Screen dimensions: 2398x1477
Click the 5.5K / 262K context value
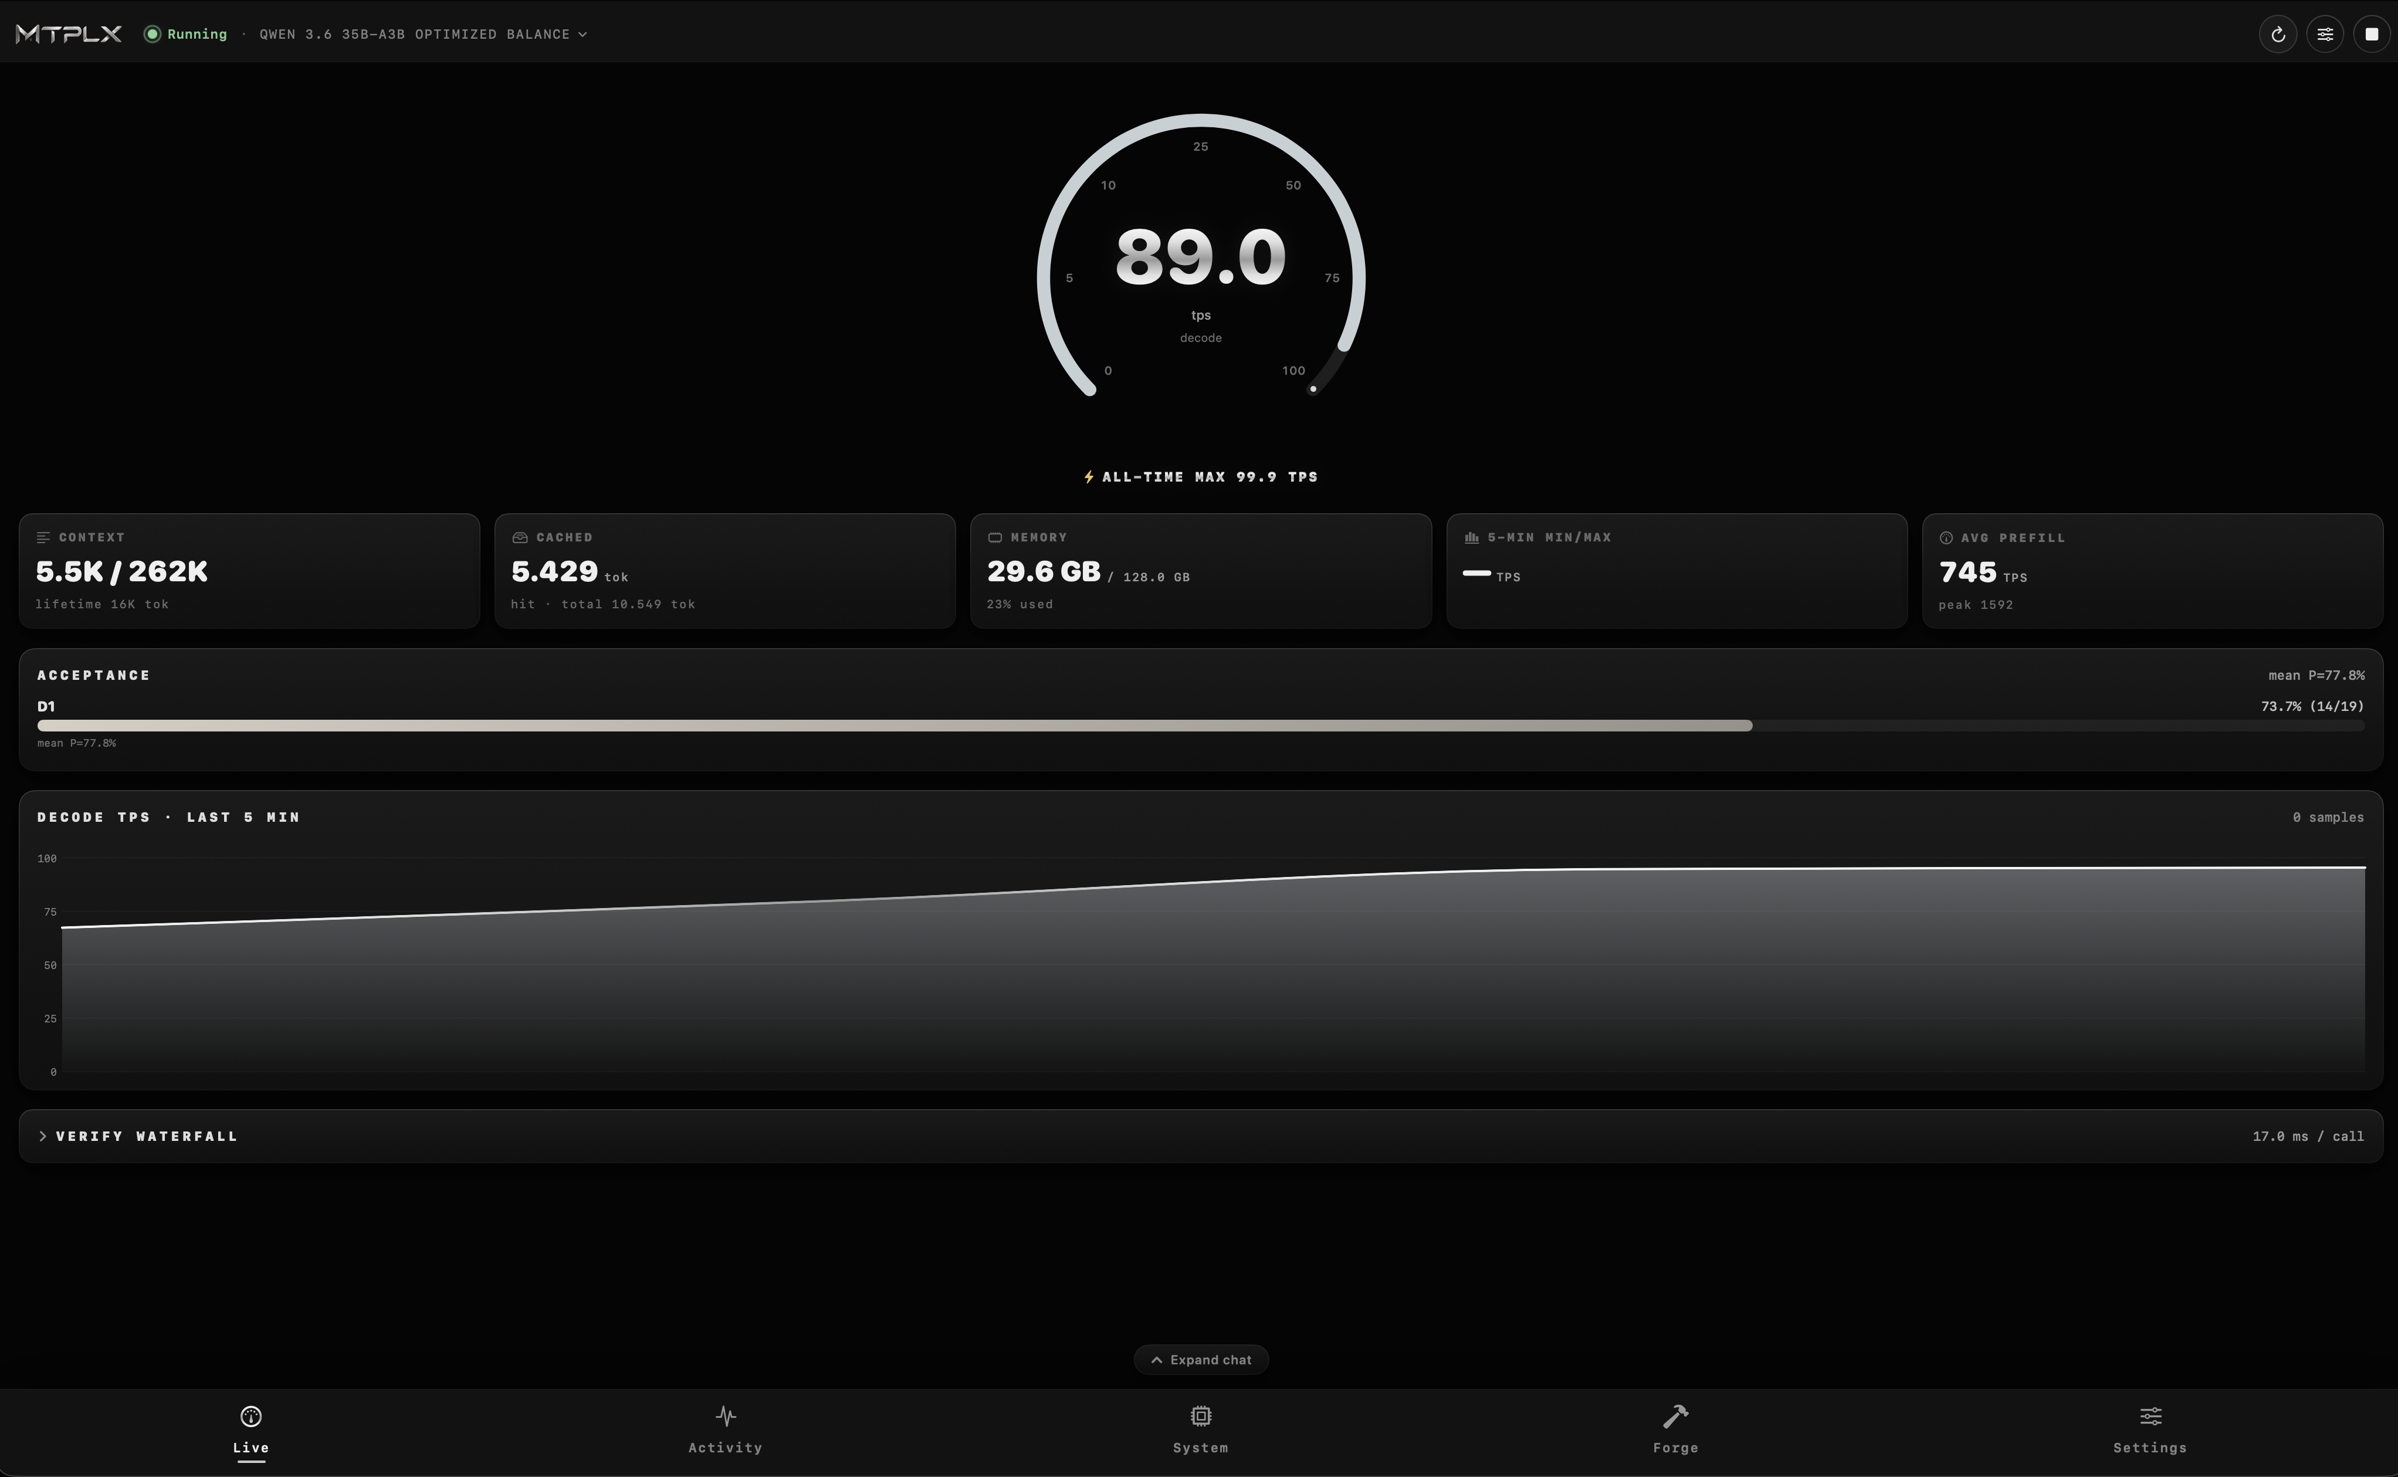click(121, 571)
